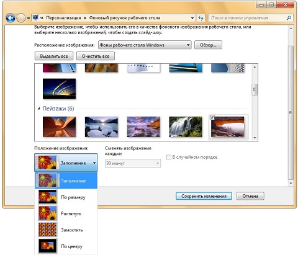Open the recent pages dropdown beside the forward arrow
298x255 pixels.
(x=29, y=18)
